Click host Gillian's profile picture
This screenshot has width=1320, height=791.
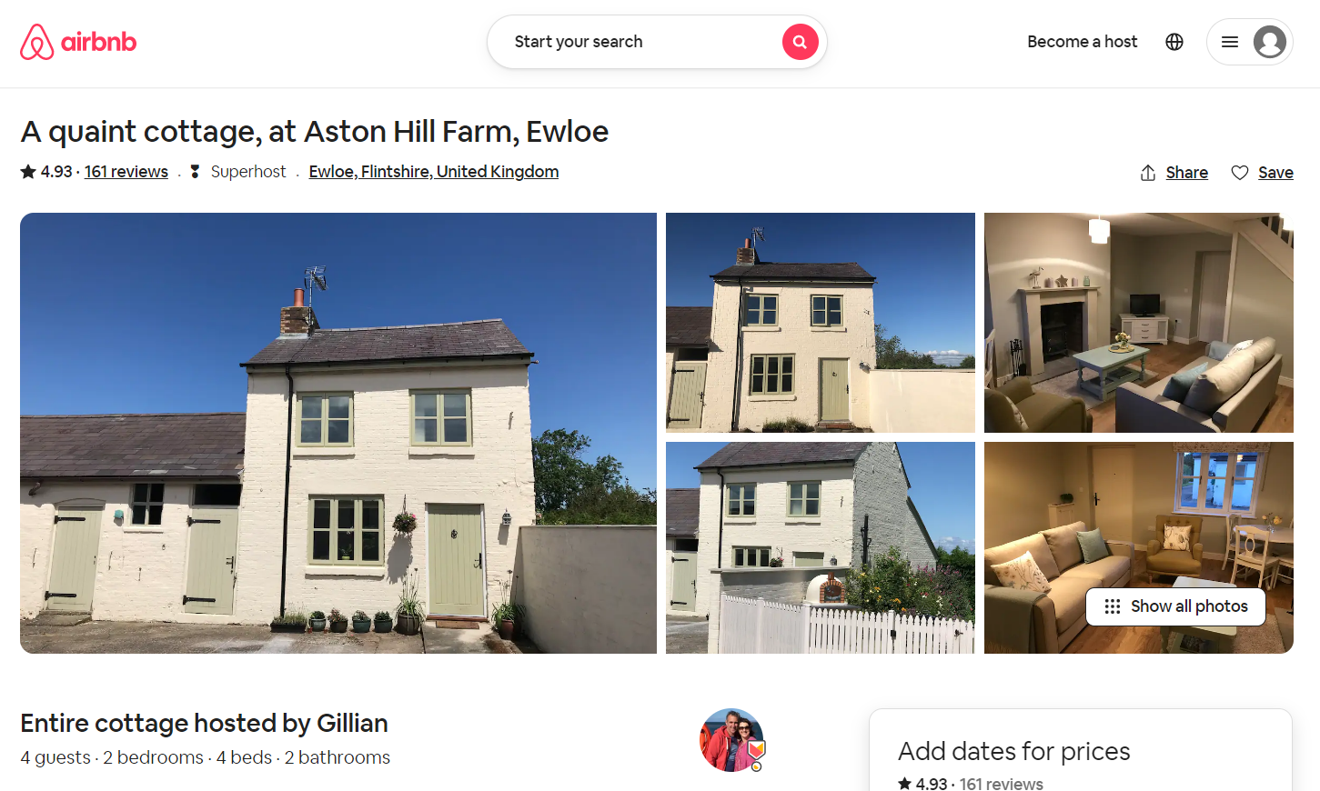[732, 740]
